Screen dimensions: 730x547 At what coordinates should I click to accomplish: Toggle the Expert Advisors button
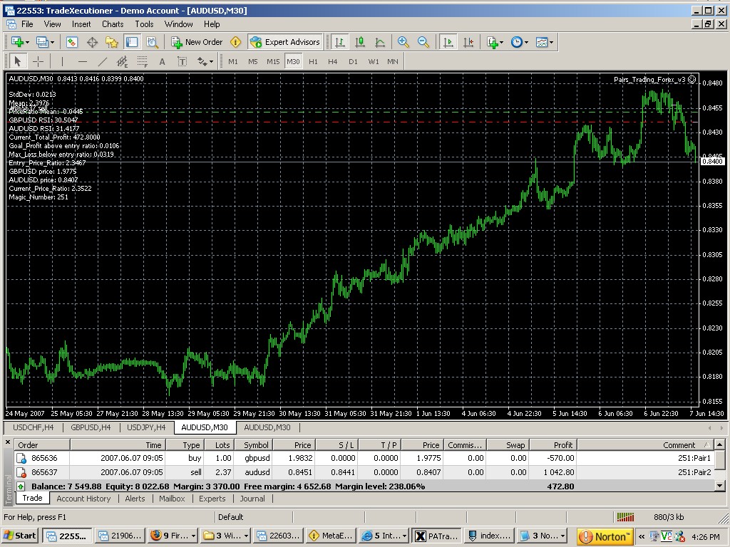click(285, 42)
